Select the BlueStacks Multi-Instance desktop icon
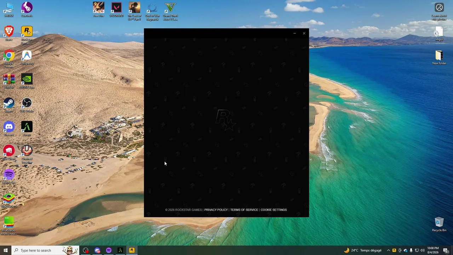The image size is (453, 255). (x=9, y=226)
